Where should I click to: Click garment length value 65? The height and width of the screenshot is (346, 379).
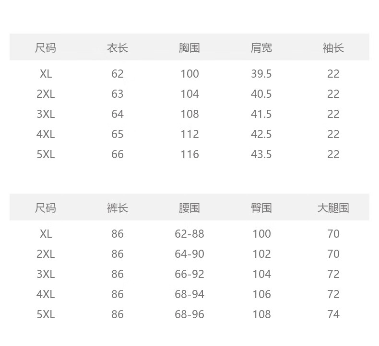click(118, 134)
